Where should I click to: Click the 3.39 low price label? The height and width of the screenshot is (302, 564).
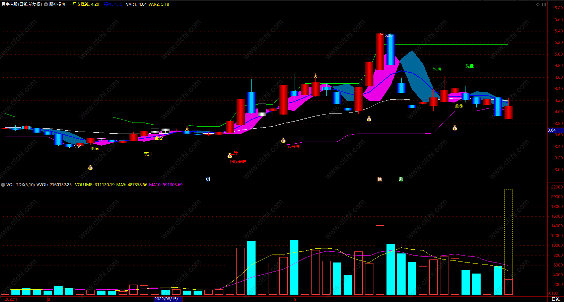pyautogui.click(x=77, y=147)
